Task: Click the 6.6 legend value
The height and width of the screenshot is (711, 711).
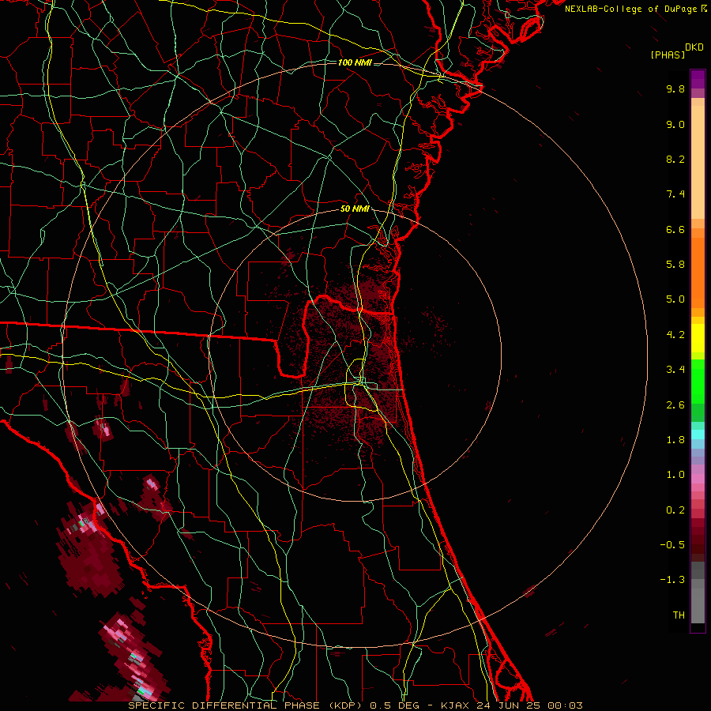Action: 675,229
